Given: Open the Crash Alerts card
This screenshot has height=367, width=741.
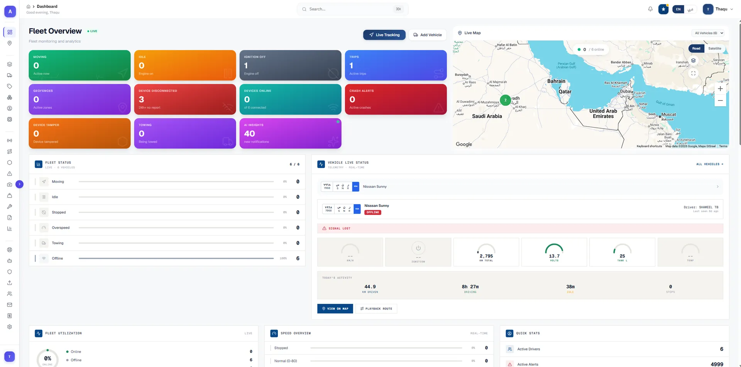Looking at the screenshot, I should tap(396, 99).
